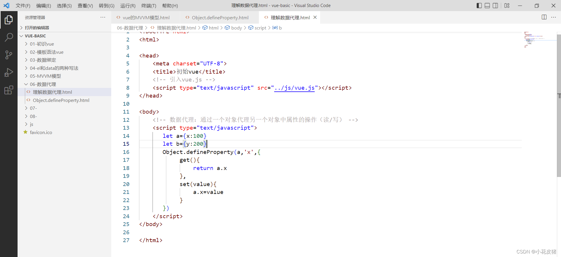This screenshot has height=257, width=561.
Task: Open the Run and Debug view
Action: tap(9, 72)
